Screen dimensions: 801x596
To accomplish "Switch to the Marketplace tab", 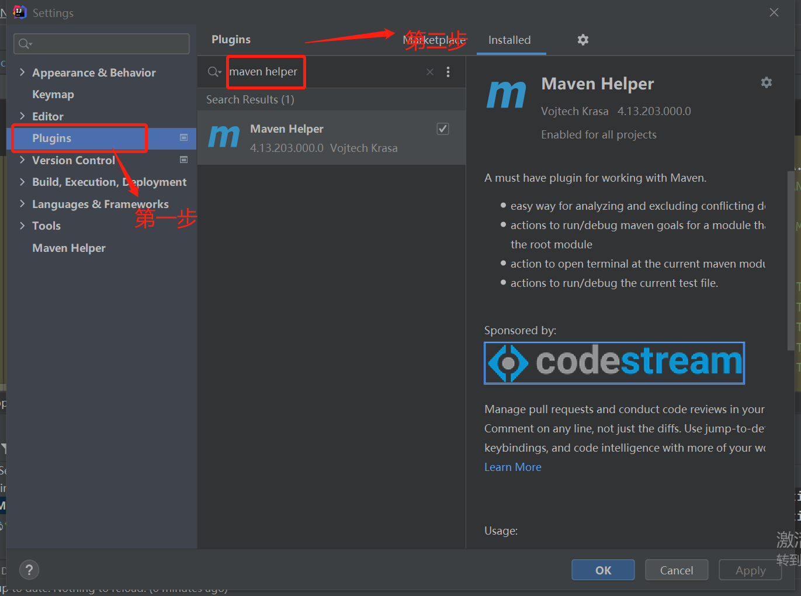I will point(434,40).
